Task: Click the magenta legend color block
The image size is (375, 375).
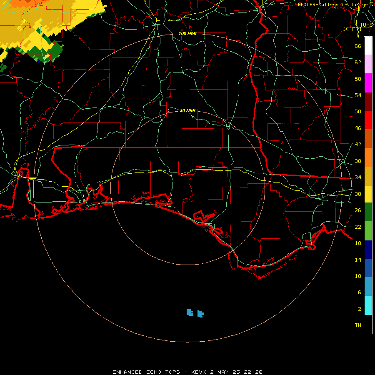Action: (x=368, y=83)
